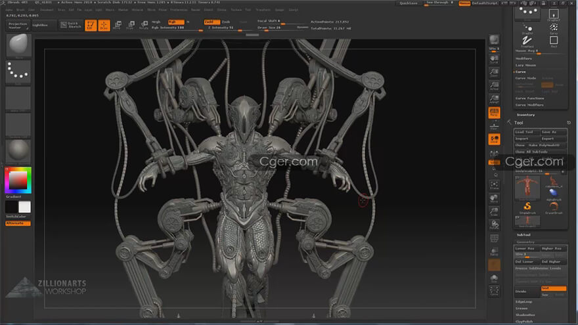Select the Rect stroke type
This screenshot has width=578, height=325.
coord(553,41)
